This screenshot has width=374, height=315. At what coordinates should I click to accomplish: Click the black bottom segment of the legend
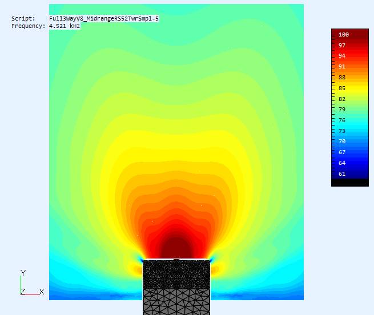coord(350,183)
